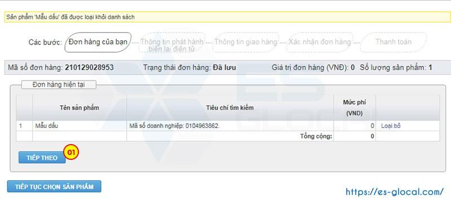The width and height of the screenshot is (451, 206).
Task: Click the 'Mẫu dấu' product name cell
Action: 79,126
